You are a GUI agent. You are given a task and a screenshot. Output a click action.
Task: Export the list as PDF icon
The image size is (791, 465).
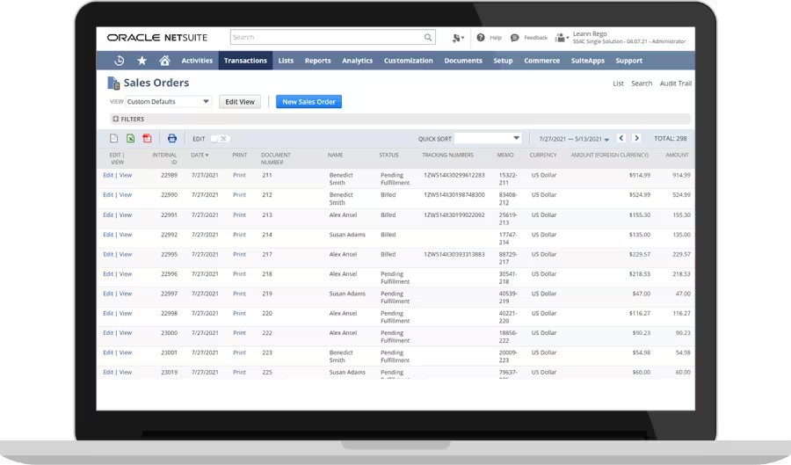pyautogui.click(x=147, y=138)
